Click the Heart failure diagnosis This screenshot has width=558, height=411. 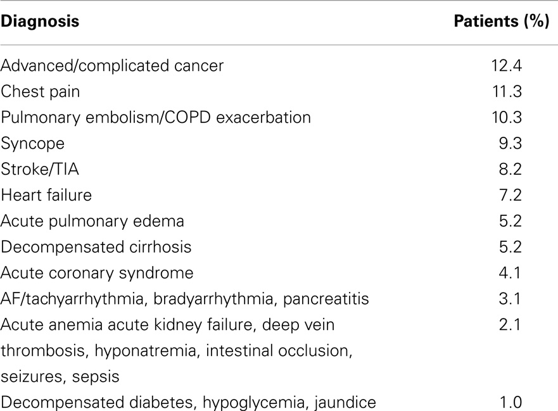coord(46,195)
